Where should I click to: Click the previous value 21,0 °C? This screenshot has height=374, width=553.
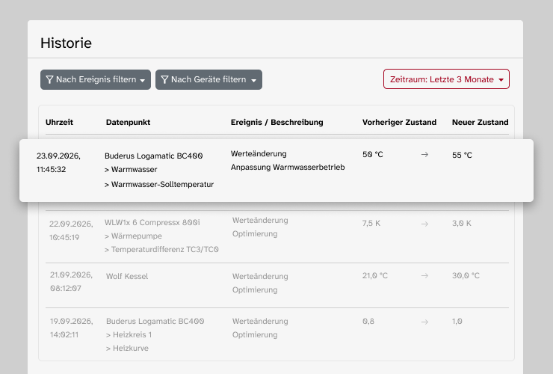point(375,275)
